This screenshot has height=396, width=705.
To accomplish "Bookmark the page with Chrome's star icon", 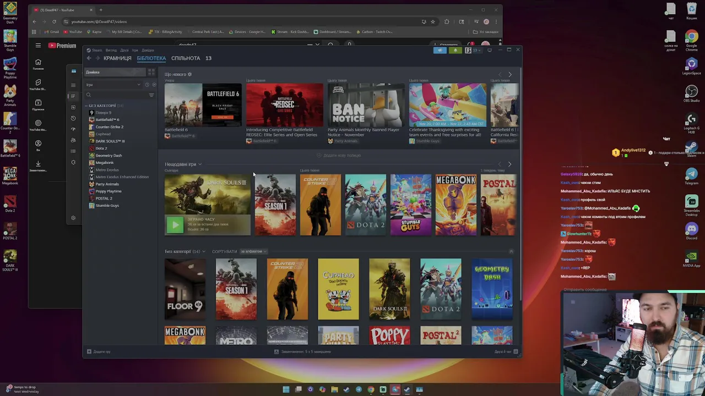I will tap(433, 21).
